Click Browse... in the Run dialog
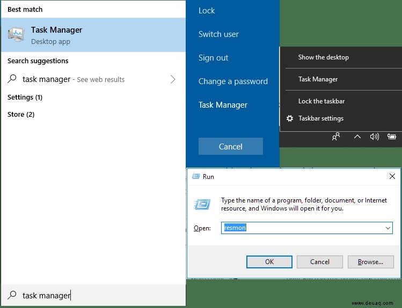This screenshot has height=308, width=402. pos(370,262)
